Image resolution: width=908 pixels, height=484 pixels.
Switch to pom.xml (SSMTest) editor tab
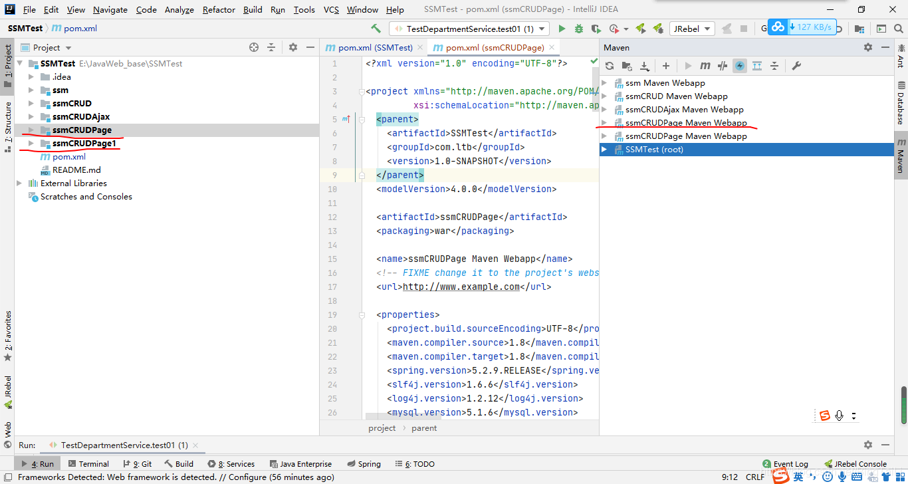coord(375,47)
